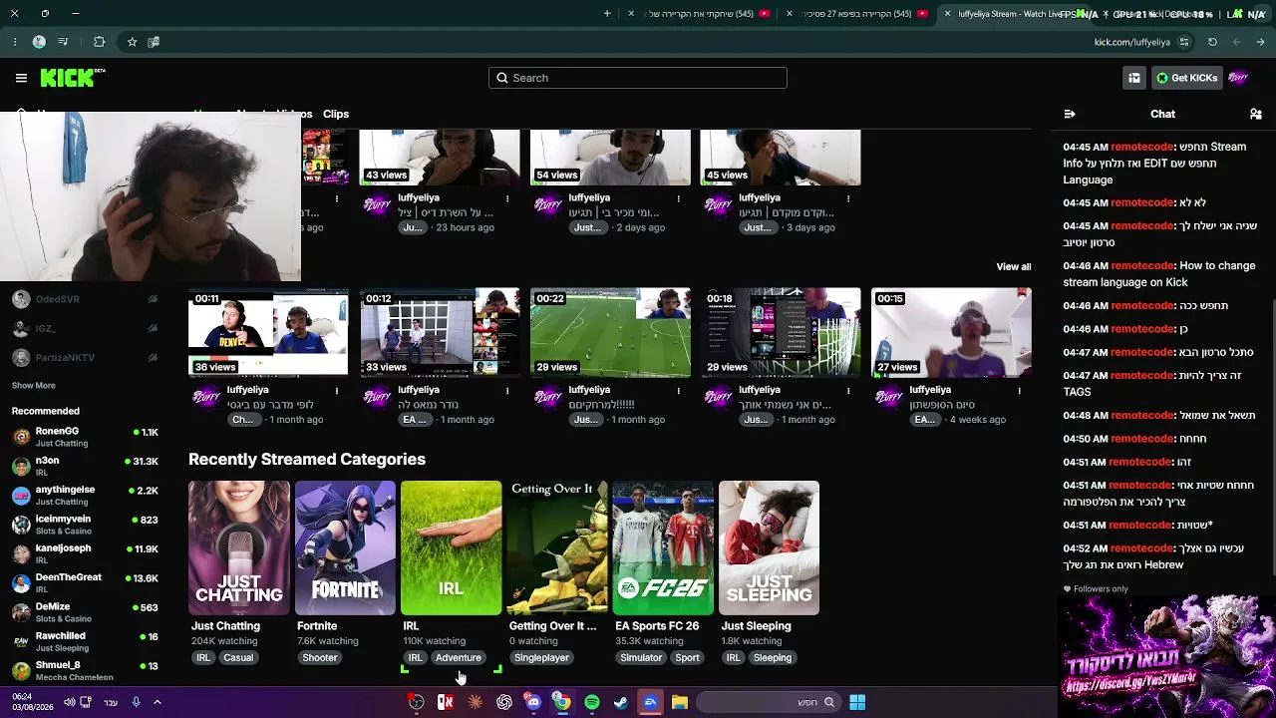The height and width of the screenshot is (718, 1276).
Task: Play the 00:18 clip with 29 views
Action: [781, 333]
